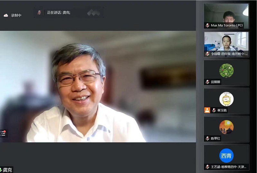Viewport: 257px width, 173px height.
Task: Click 陈翠红's sunset avatar
Action: (x=226, y=127)
